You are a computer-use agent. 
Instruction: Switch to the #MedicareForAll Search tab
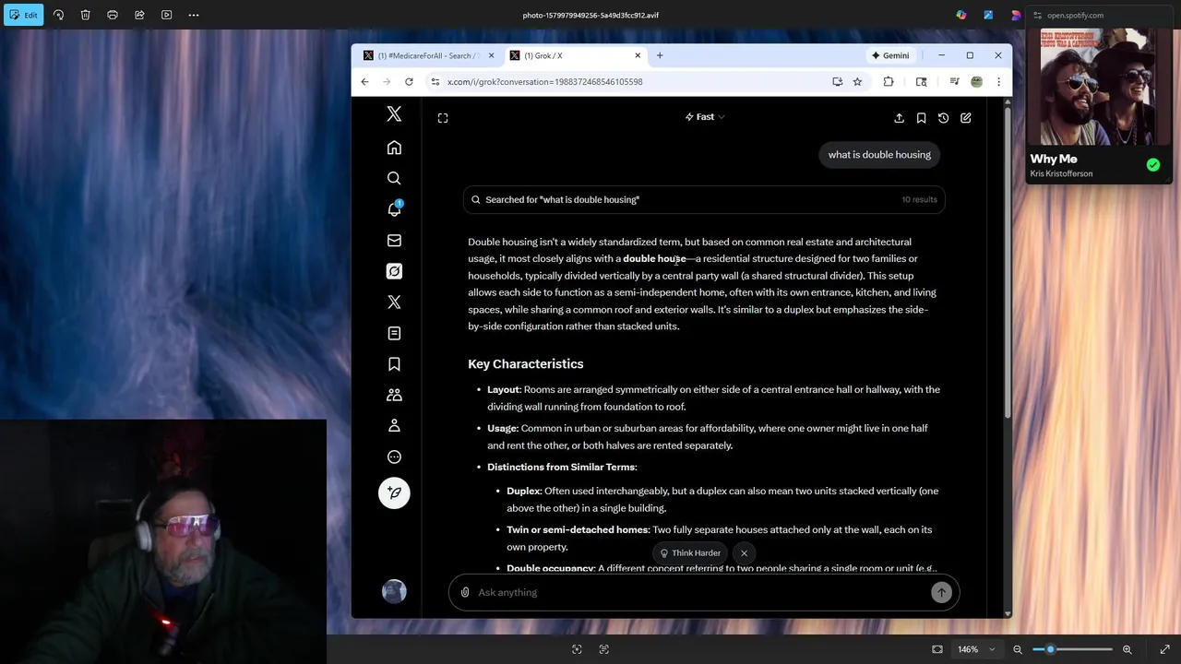(x=429, y=55)
